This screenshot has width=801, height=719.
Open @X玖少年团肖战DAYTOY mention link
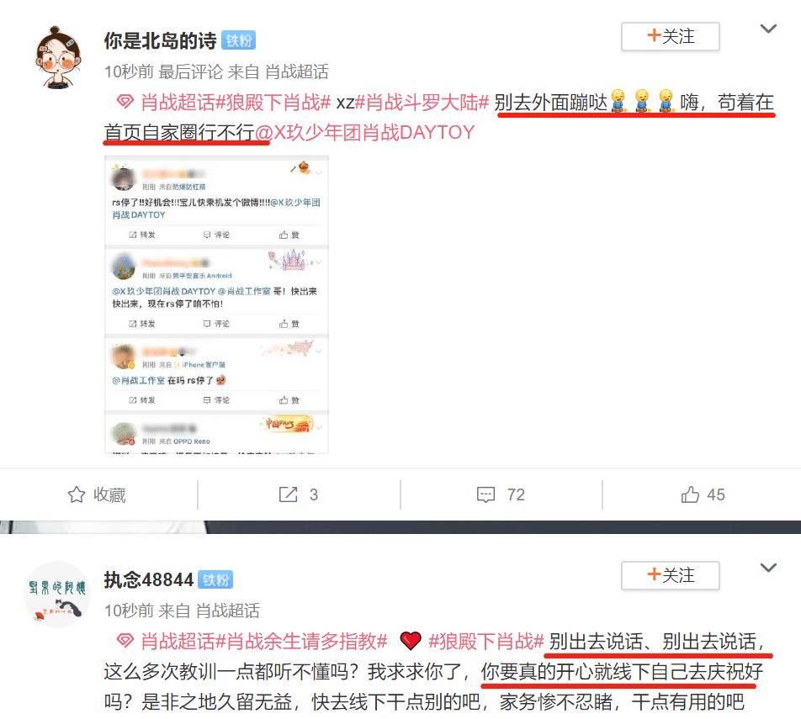point(365,132)
